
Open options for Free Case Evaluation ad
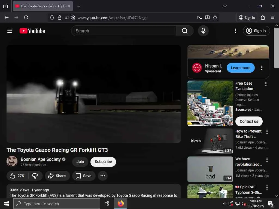click(x=266, y=84)
